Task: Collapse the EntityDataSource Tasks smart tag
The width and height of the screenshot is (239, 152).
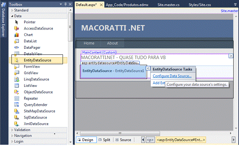Action: tap(148, 68)
